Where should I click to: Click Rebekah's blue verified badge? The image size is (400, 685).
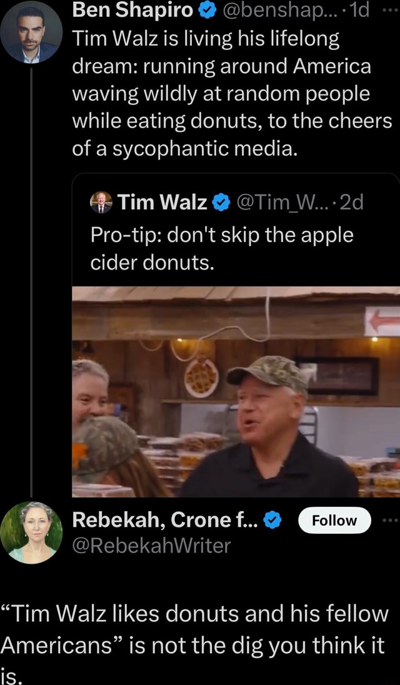point(272,519)
